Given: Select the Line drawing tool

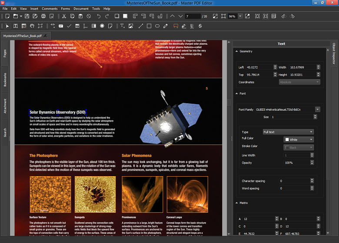Looking at the screenshot, I should pyautogui.click(x=140, y=26).
